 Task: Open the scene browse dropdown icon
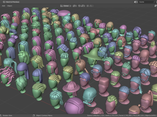coord(136,2)
